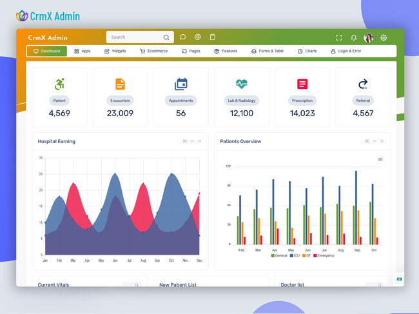Open the user avatar profile
Viewport: 419px width, 314px height.
[x=369, y=37]
